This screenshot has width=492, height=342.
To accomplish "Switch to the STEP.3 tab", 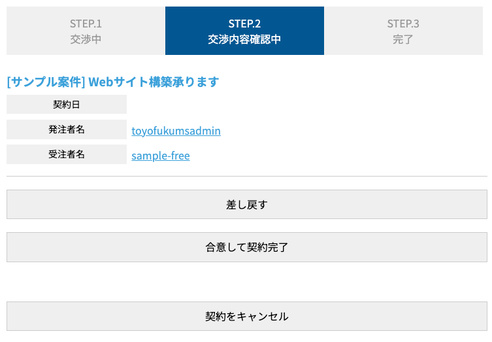I will pyautogui.click(x=403, y=24).
